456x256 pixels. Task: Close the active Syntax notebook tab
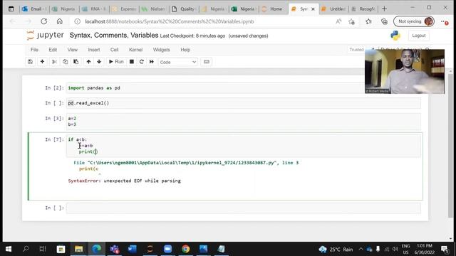pyautogui.click(x=313, y=9)
